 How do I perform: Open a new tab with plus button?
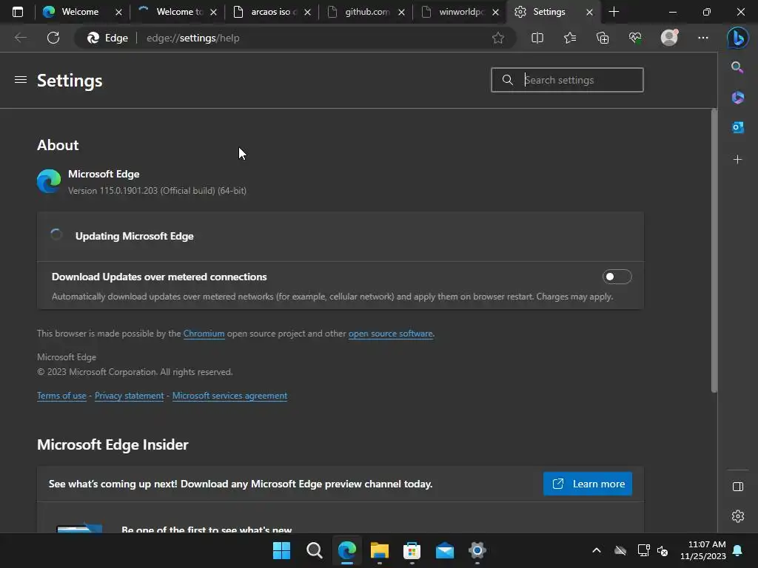click(x=614, y=12)
